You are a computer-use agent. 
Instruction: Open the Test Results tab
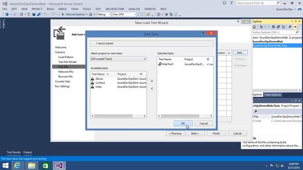coord(14,152)
